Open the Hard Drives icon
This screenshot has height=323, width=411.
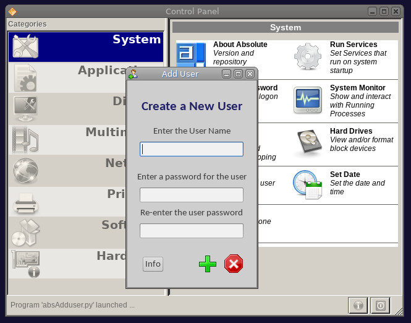pyautogui.click(x=307, y=144)
